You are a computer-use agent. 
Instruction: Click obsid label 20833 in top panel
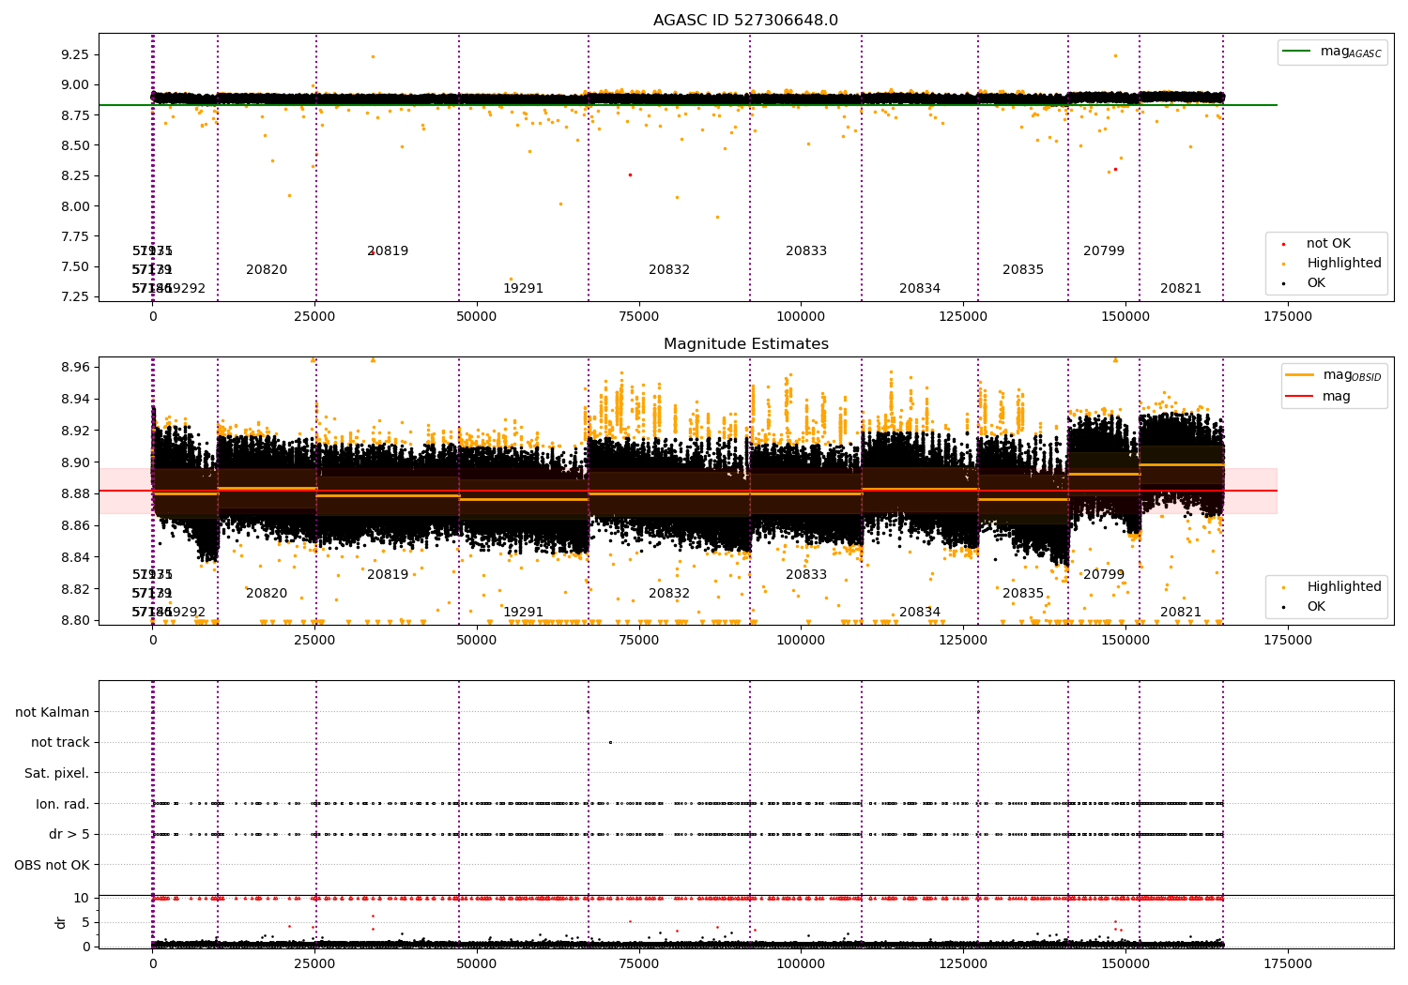point(806,251)
